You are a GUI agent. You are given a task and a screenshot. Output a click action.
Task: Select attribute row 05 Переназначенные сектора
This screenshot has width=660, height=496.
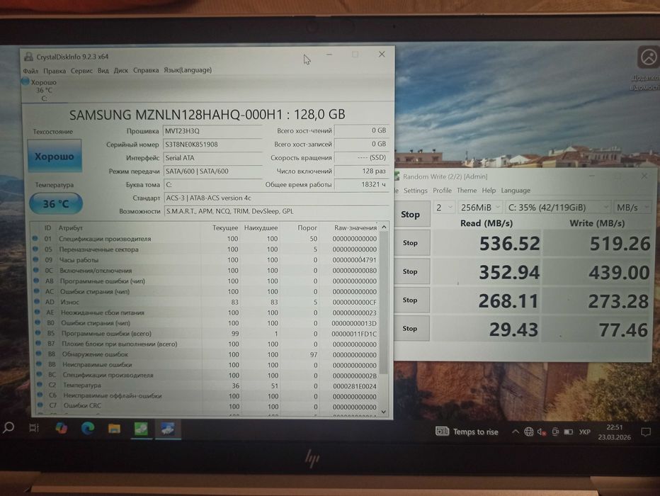(205, 249)
